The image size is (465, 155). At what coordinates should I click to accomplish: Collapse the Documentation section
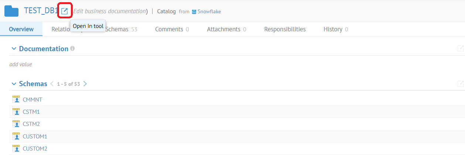(x=14, y=49)
